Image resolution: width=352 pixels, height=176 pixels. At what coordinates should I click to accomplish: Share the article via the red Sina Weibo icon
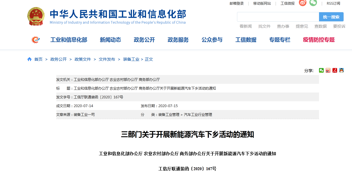pos(328,70)
